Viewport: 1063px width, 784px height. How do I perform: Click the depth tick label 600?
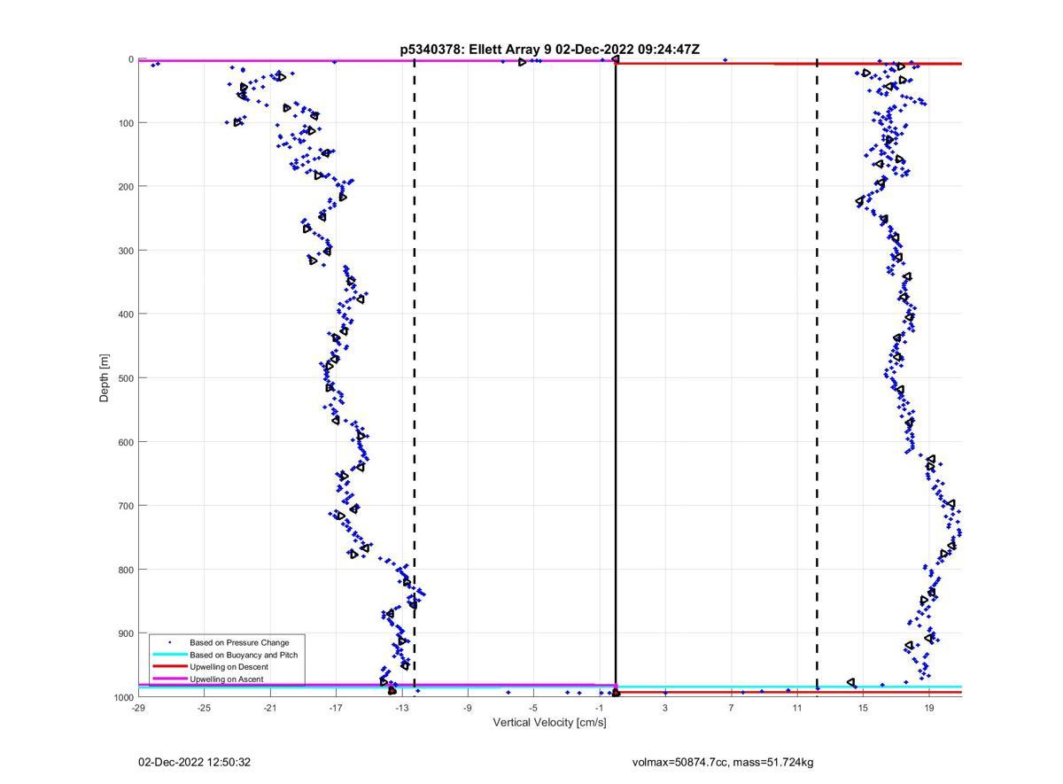(x=126, y=442)
